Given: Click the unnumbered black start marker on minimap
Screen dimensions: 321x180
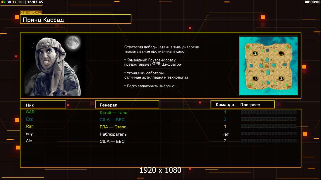Looking at the screenshot, I should (281, 53).
